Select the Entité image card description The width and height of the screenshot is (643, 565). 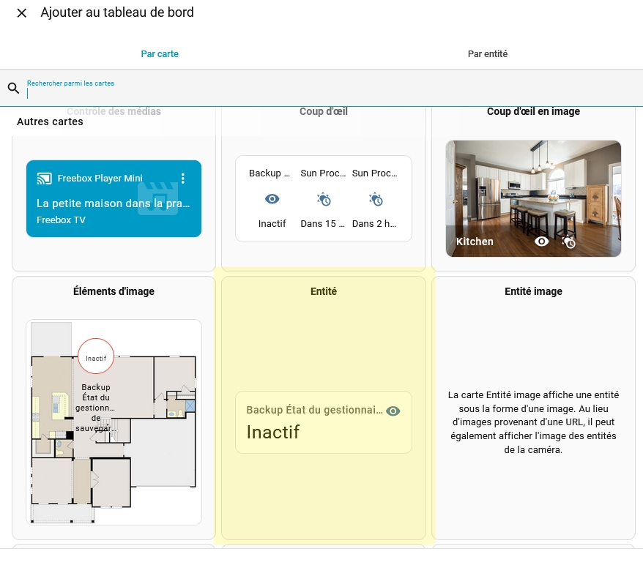pyautogui.click(x=533, y=422)
